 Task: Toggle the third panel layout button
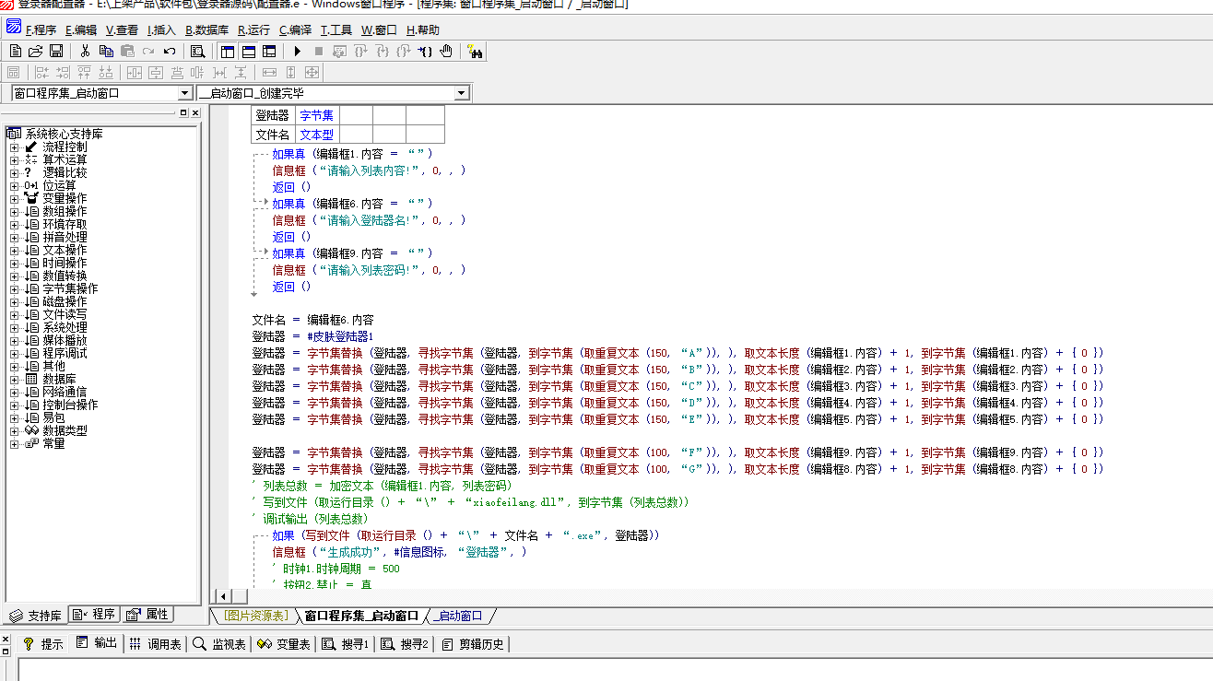pos(269,52)
